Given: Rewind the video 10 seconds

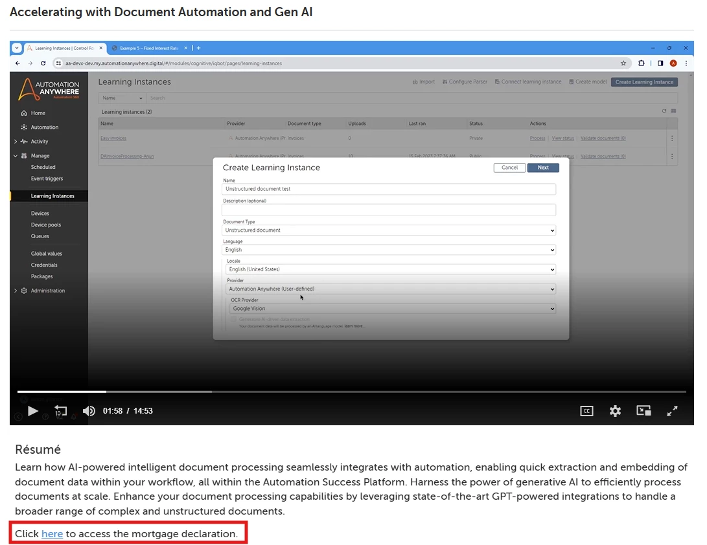Looking at the screenshot, I should point(60,411).
